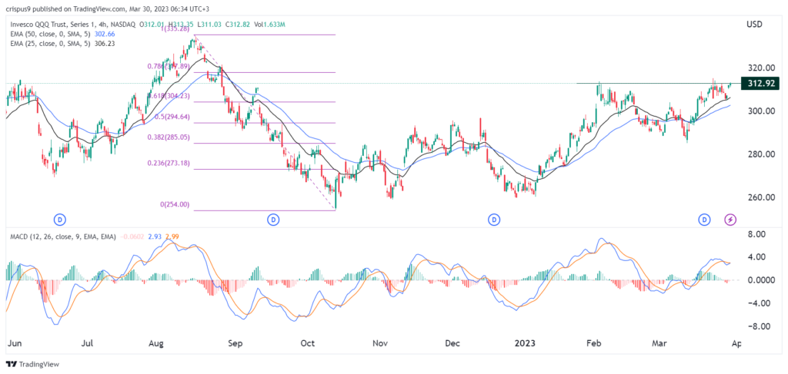The height and width of the screenshot is (374, 788).
Task: Click the 8.00 MACD axis label
Action: 756,234
